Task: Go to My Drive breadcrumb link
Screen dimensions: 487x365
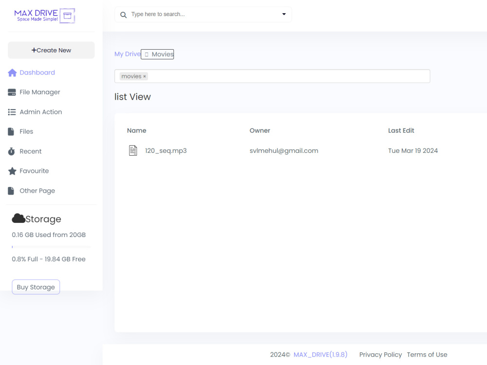Action: 127,54
